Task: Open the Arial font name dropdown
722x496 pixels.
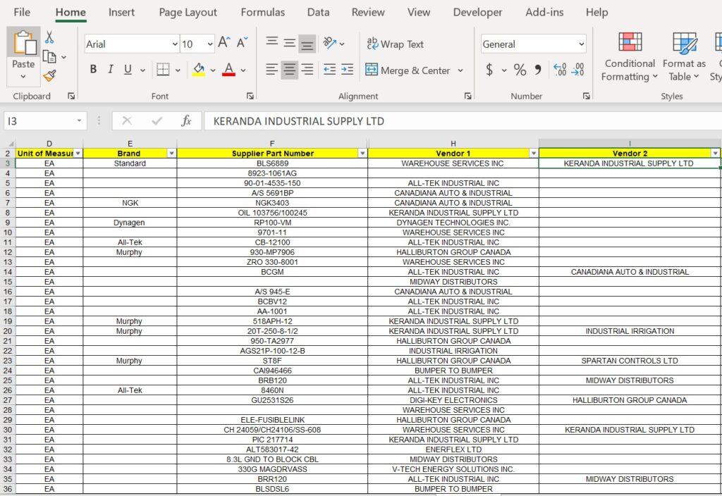Action: pos(175,44)
